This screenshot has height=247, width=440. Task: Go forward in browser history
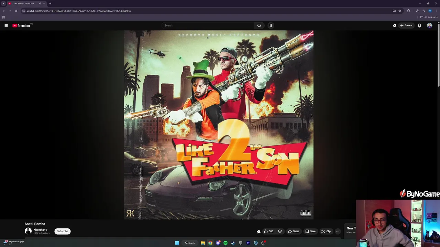[x=10, y=11]
